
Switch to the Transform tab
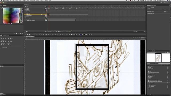click(x=5, y=35)
